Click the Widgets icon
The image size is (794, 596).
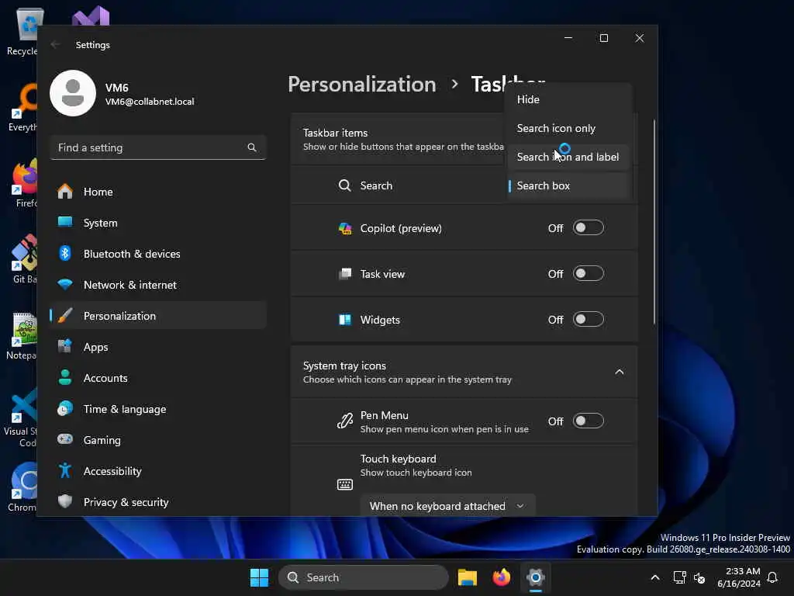345,320
